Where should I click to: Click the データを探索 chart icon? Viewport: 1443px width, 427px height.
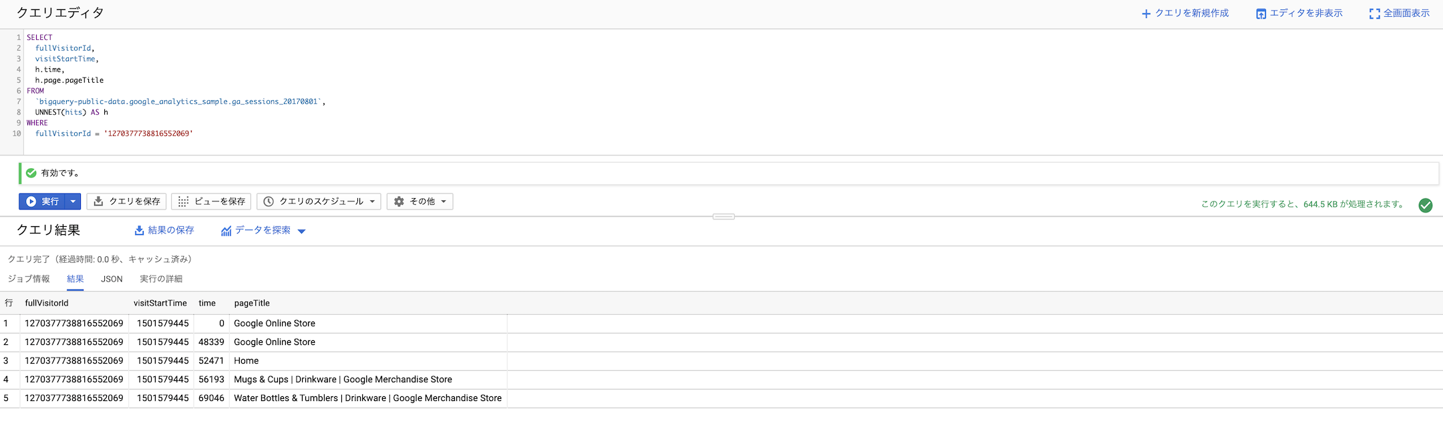tap(226, 231)
